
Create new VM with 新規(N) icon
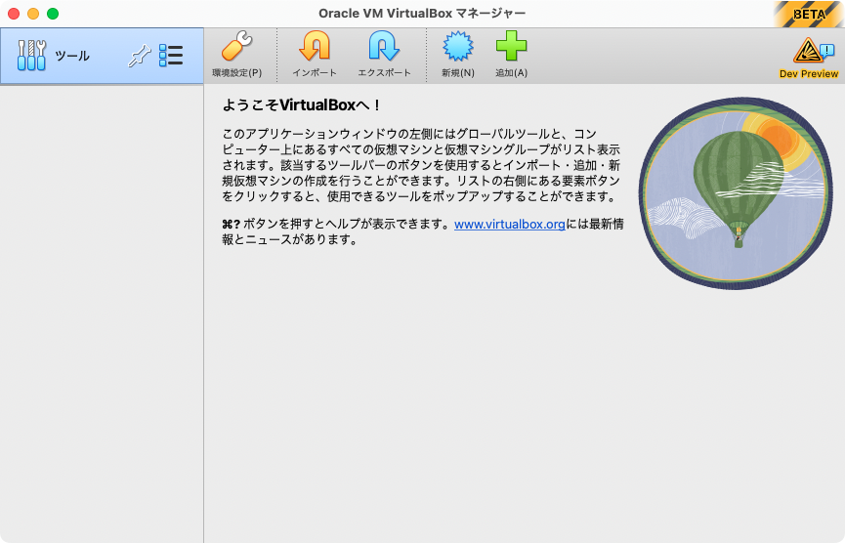(458, 46)
